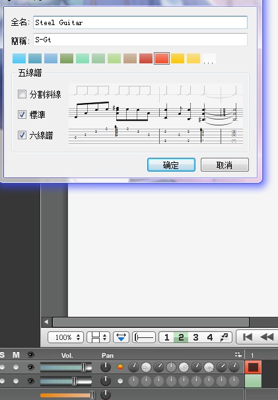The image size is (278, 400).
Task: Click the Vol. column label
Action: click(67, 355)
